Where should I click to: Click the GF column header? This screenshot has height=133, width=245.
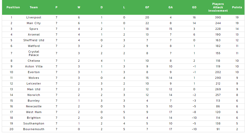(x=147, y=7)
